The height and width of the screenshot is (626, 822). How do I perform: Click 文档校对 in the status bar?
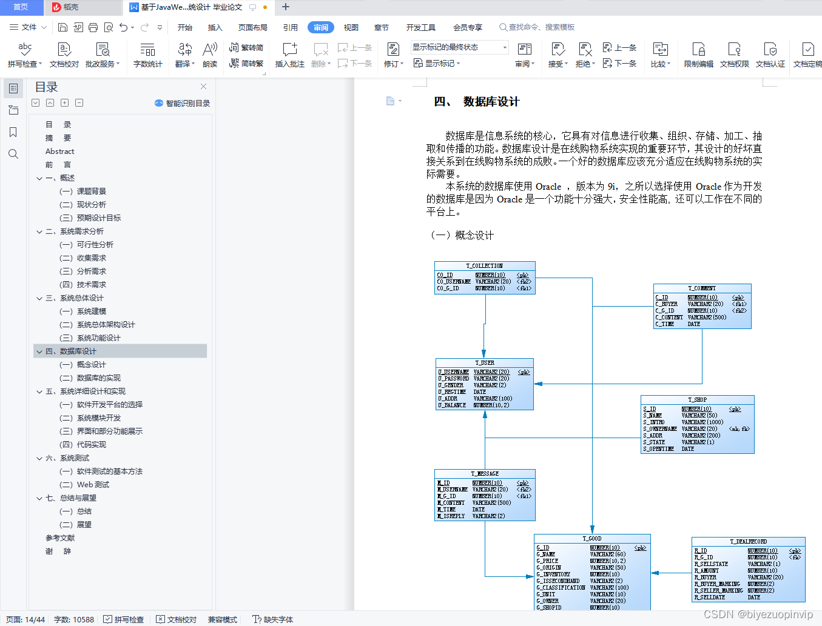coord(177,619)
